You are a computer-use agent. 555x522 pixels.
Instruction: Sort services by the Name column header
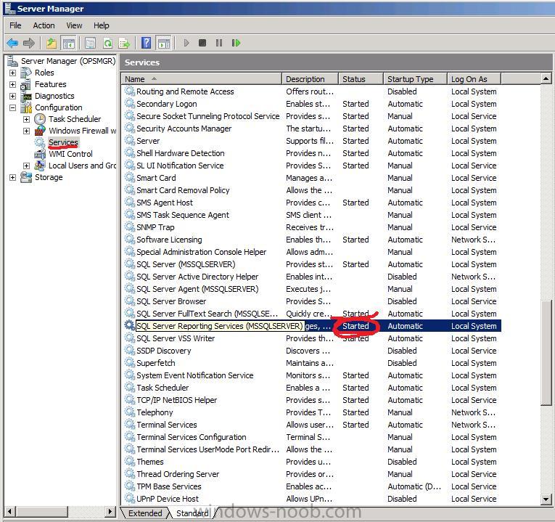pos(202,79)
